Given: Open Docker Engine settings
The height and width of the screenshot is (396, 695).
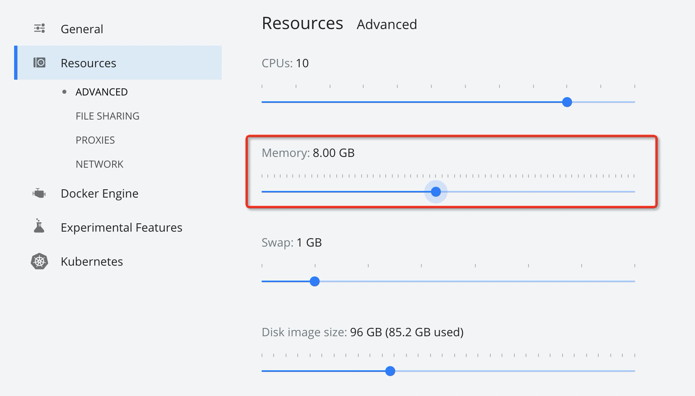Looking at the screenshot, I should (x=100, y=193).
